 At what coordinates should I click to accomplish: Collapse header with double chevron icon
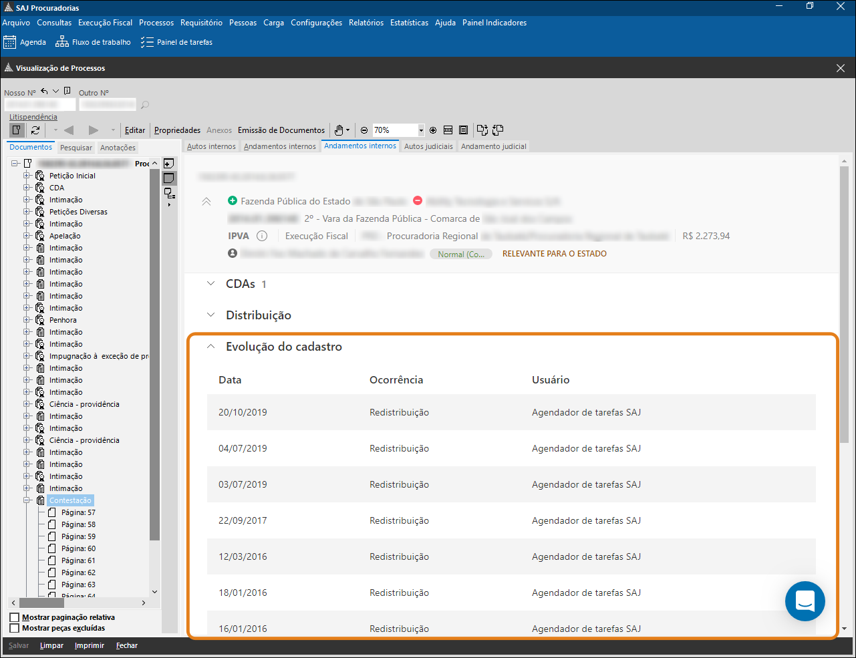206,201
